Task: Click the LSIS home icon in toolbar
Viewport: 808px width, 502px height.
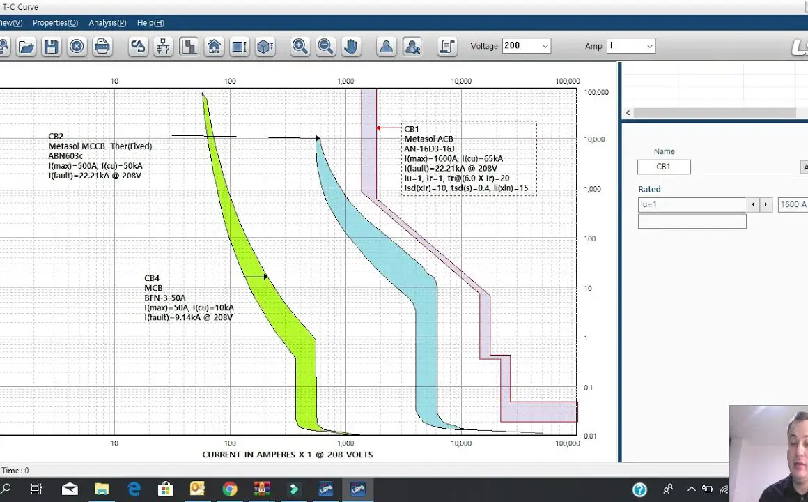Action: (x=214, y=47)
